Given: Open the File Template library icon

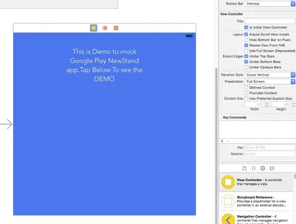Looking at the screenshot, I should click(x=244, y=168).
